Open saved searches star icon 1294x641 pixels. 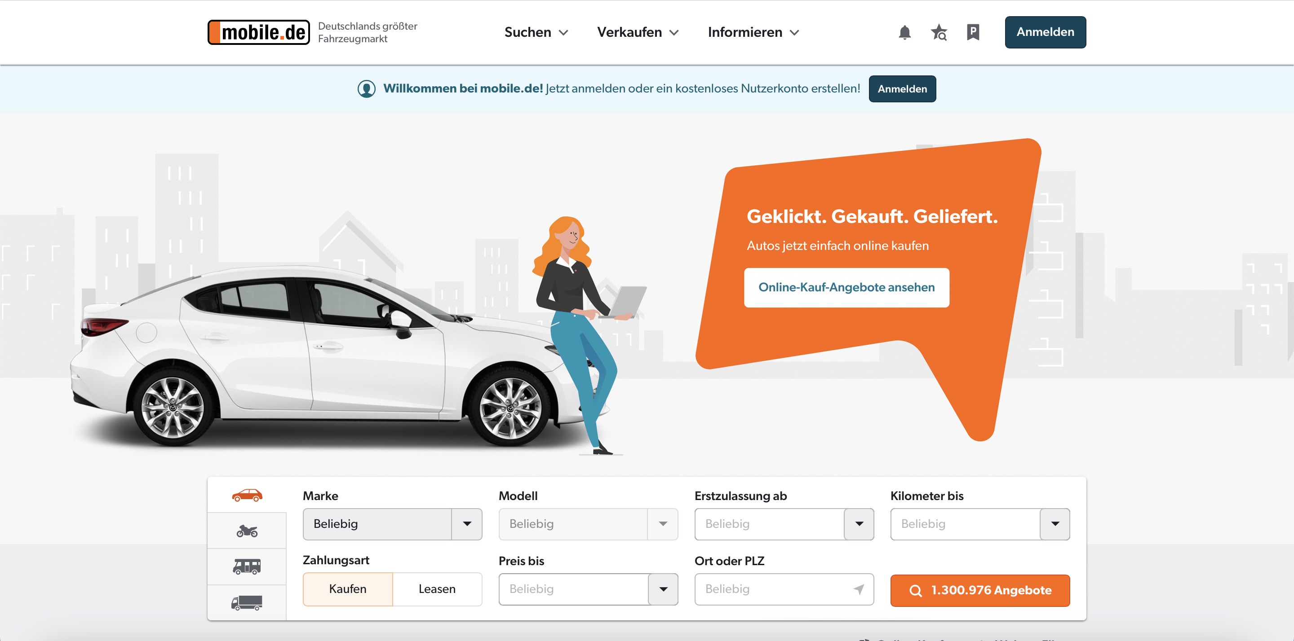938,32
